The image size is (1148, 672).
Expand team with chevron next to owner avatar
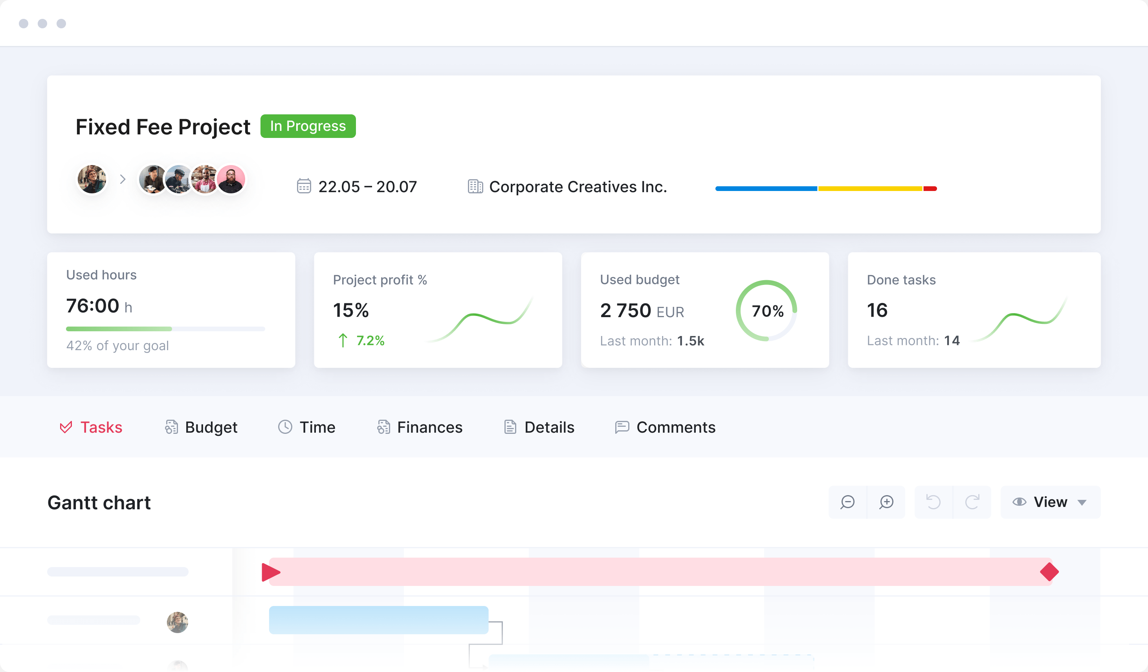[x=123, y=180]
